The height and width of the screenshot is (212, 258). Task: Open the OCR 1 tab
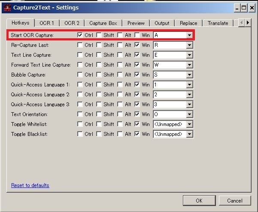(47, 23)
